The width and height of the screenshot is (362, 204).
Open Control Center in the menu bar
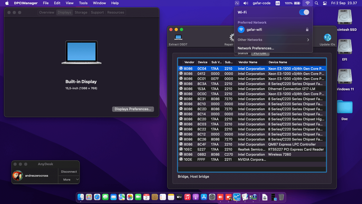(325, 3)
